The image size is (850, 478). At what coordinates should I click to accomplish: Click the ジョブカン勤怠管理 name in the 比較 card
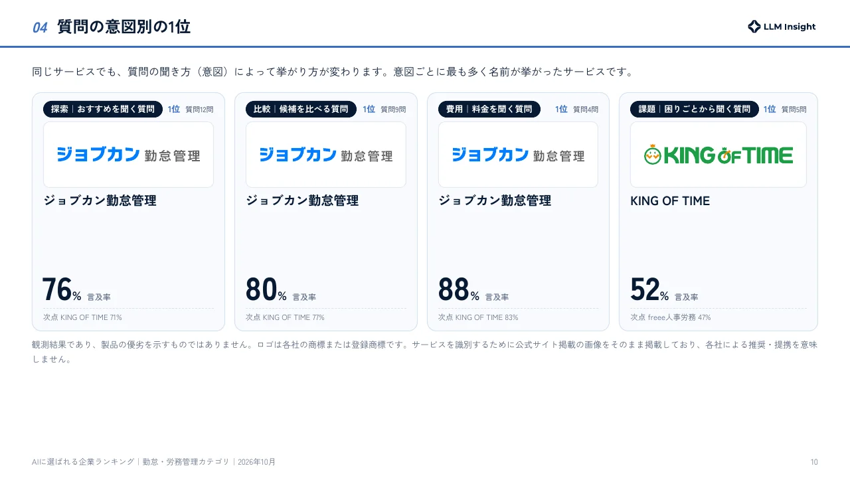click(x=302, y=200)
